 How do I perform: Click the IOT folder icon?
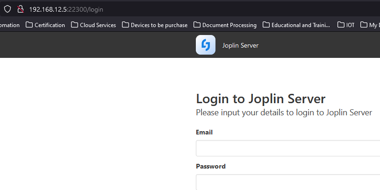(341, 25)
